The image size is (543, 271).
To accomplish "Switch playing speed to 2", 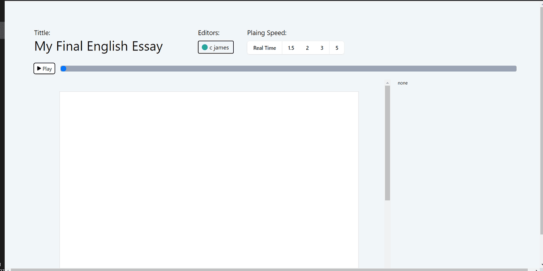I will point(307,48).
